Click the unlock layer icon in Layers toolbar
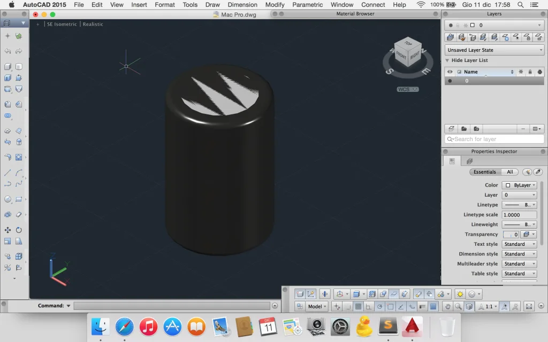This screenshot has width=548, height=342. [538, 37]
